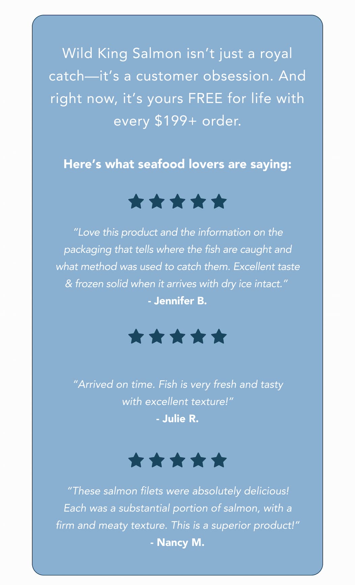Click the fifth star above Jennifer B.'s review
The height and width of the screenshot is (585, 355).
click(219, 202)
